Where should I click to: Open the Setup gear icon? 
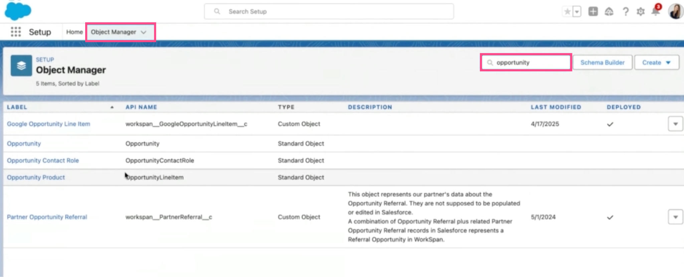(641, 12)
